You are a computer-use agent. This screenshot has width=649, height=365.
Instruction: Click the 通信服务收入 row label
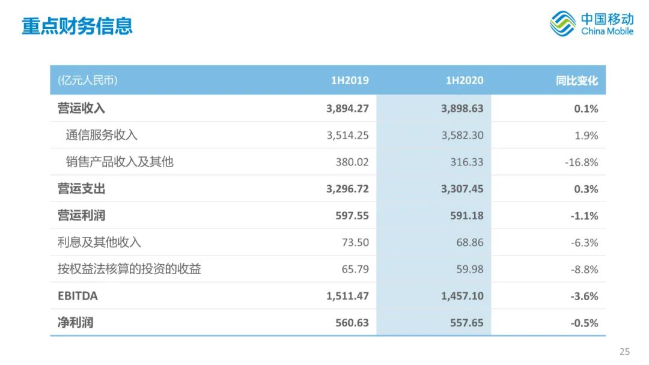tap(102, 135)
